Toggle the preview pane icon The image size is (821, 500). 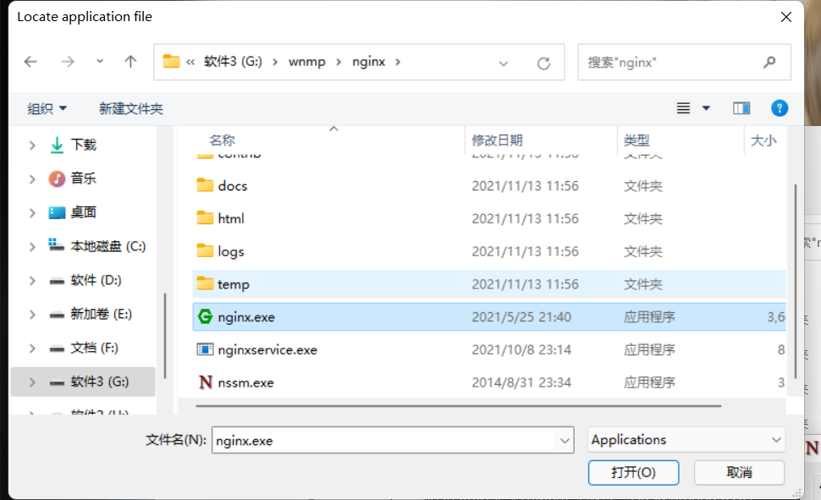coord(741,108)
